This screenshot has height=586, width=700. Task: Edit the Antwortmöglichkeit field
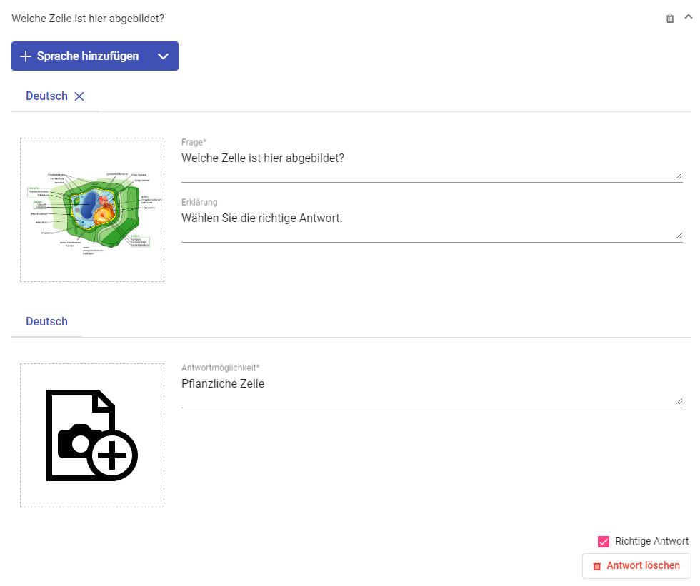click(429, 384)
